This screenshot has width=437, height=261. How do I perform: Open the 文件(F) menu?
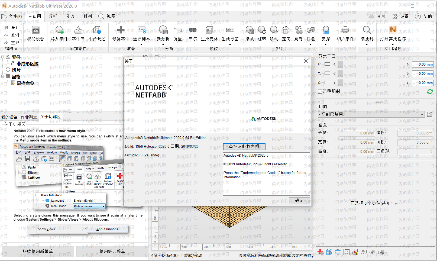tap(12, 17)
